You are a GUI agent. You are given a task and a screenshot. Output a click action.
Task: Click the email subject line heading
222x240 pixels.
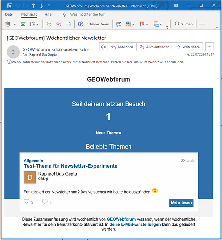click(x=56, y=38)
